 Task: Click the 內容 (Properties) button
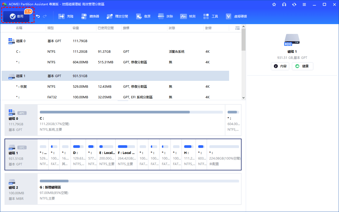(280, 66)
